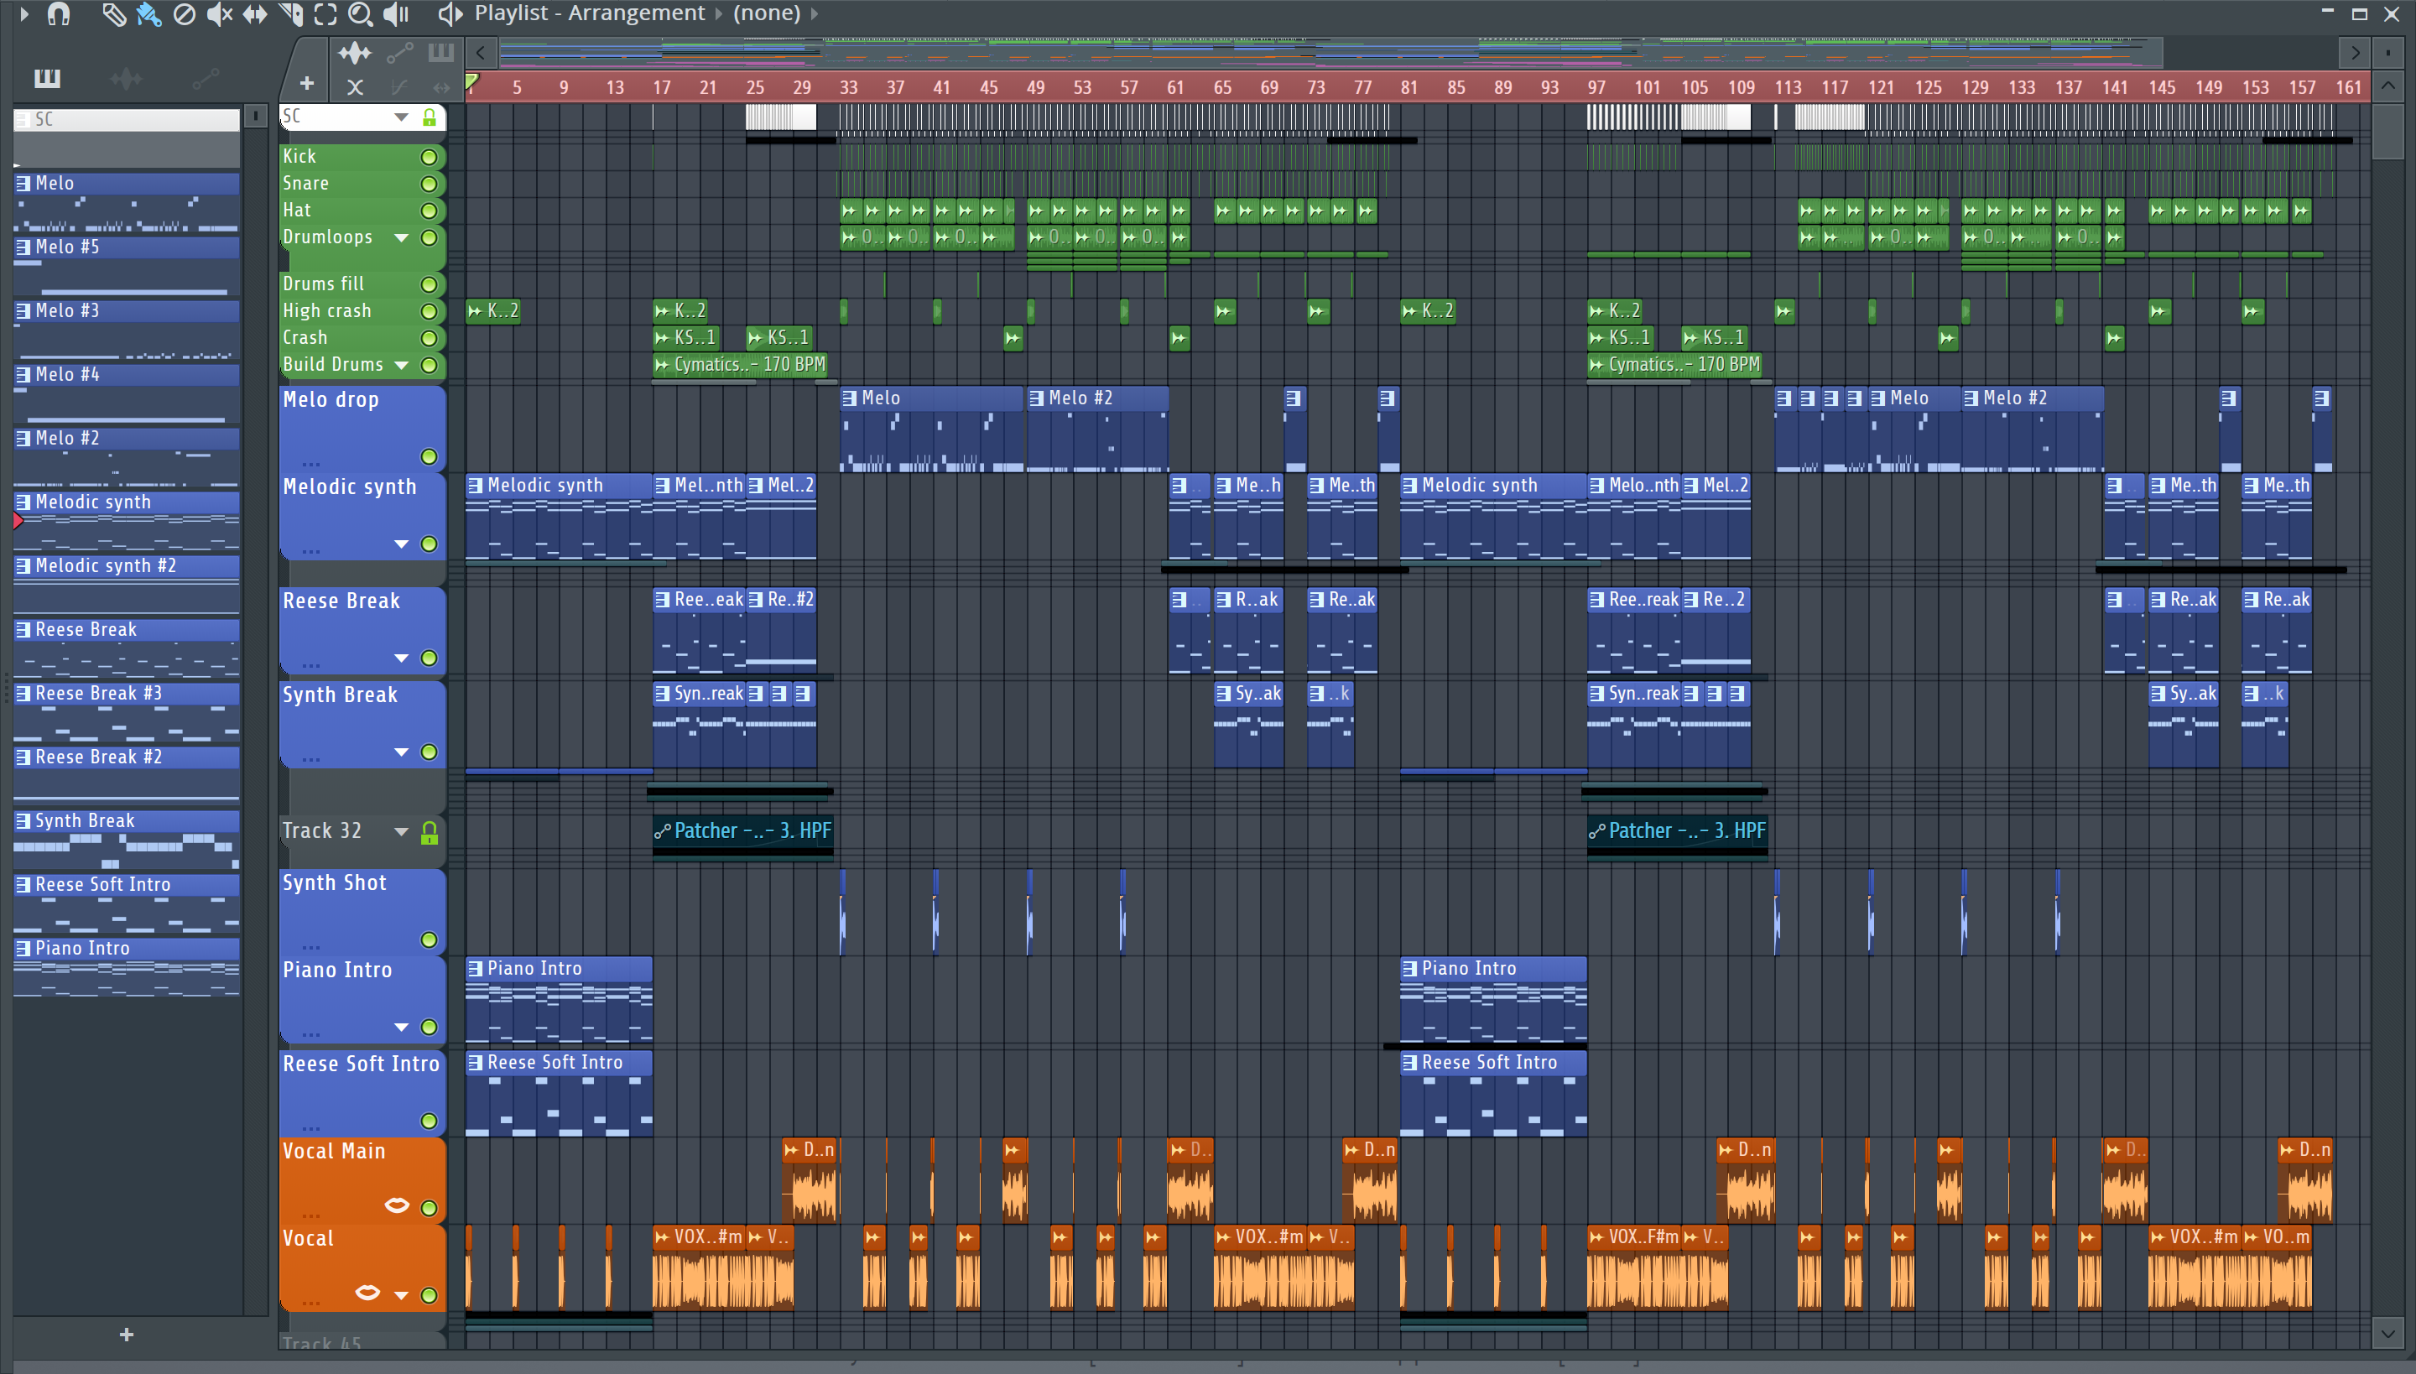Collapse the Drumloops track group
2416x1374 pixels.
point(401,237)
